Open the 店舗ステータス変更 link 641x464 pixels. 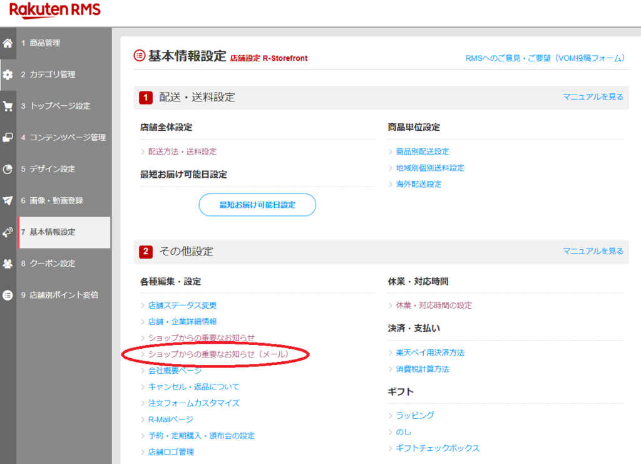pyautogui.click(x=182, y=306)
